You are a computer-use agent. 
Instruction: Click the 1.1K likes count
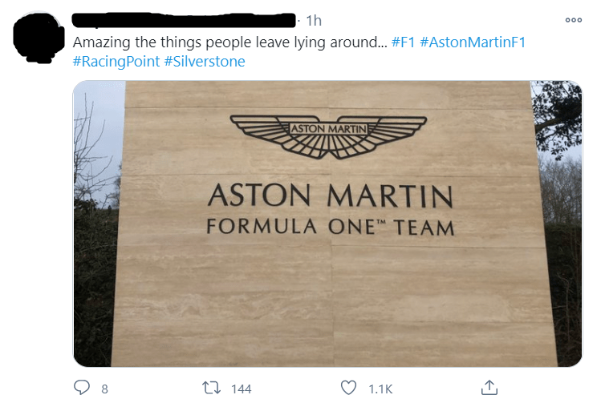pyautogui.click(x=380, y=389)
